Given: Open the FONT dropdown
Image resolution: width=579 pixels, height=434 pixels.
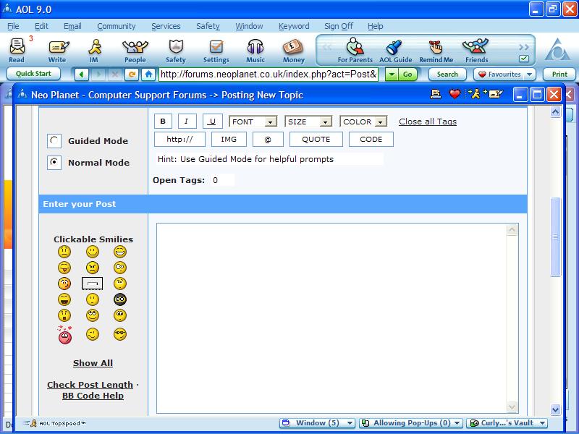Looking at the screenshot, I should point(253,122).
